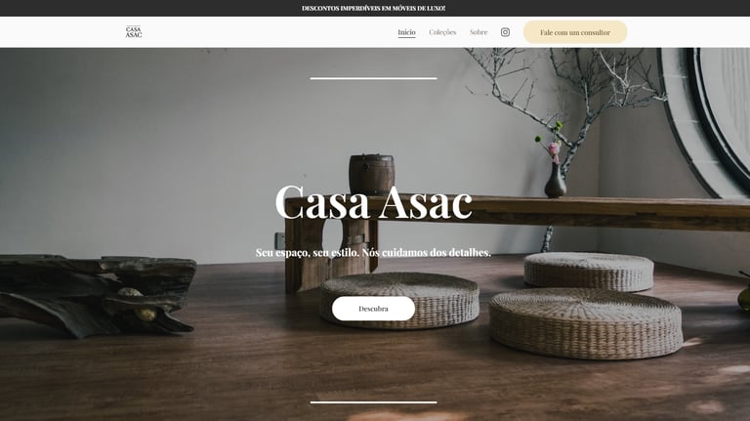
Task: Click the Casa Asac logo in header
Action: pos(134,32)
